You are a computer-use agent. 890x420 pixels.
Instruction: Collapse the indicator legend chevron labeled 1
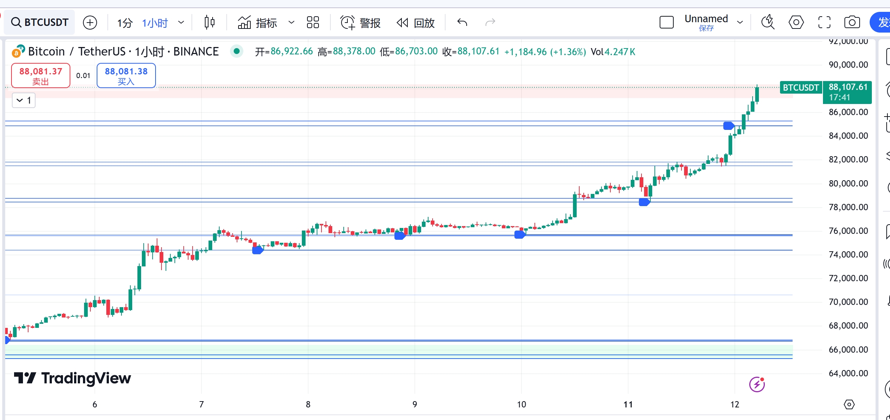[24, 100]
